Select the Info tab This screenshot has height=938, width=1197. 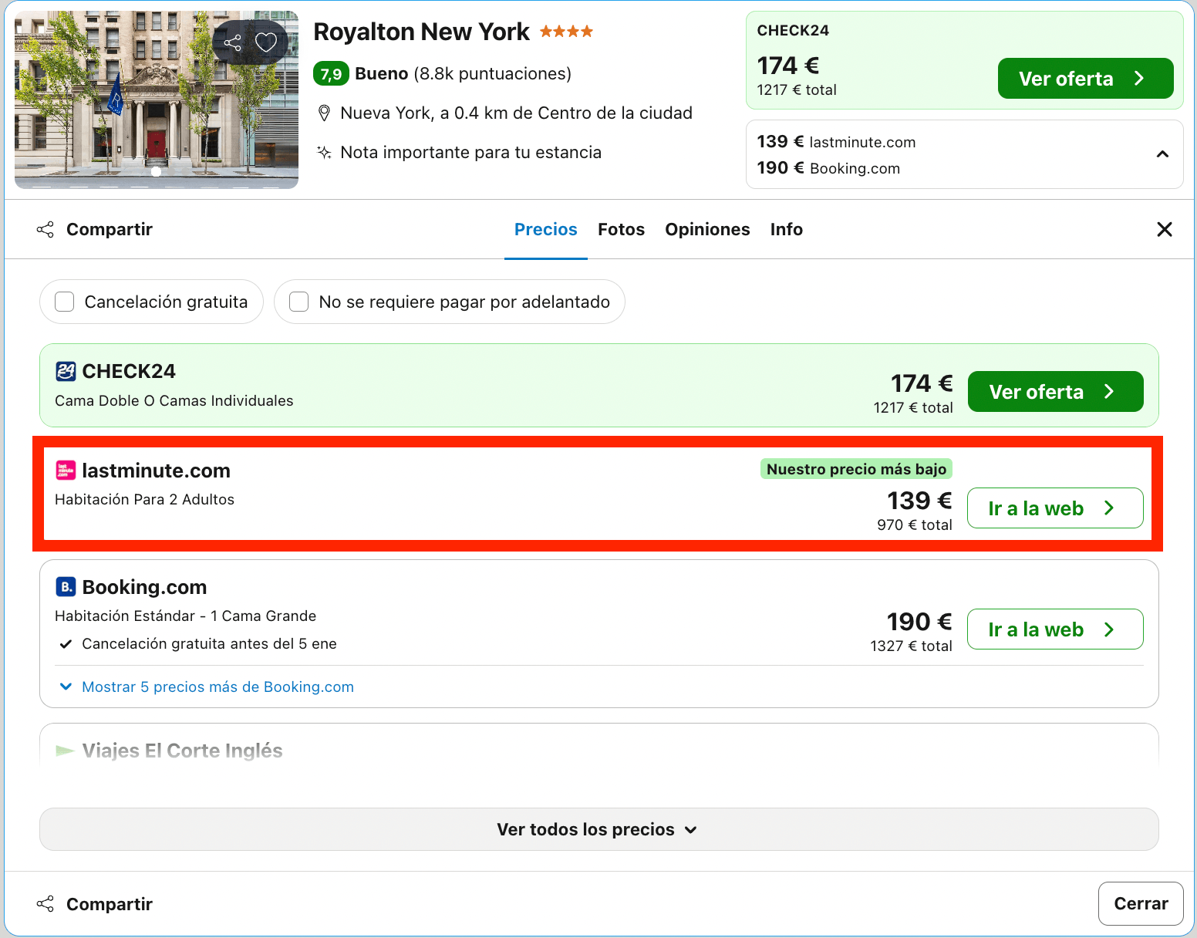787,229
